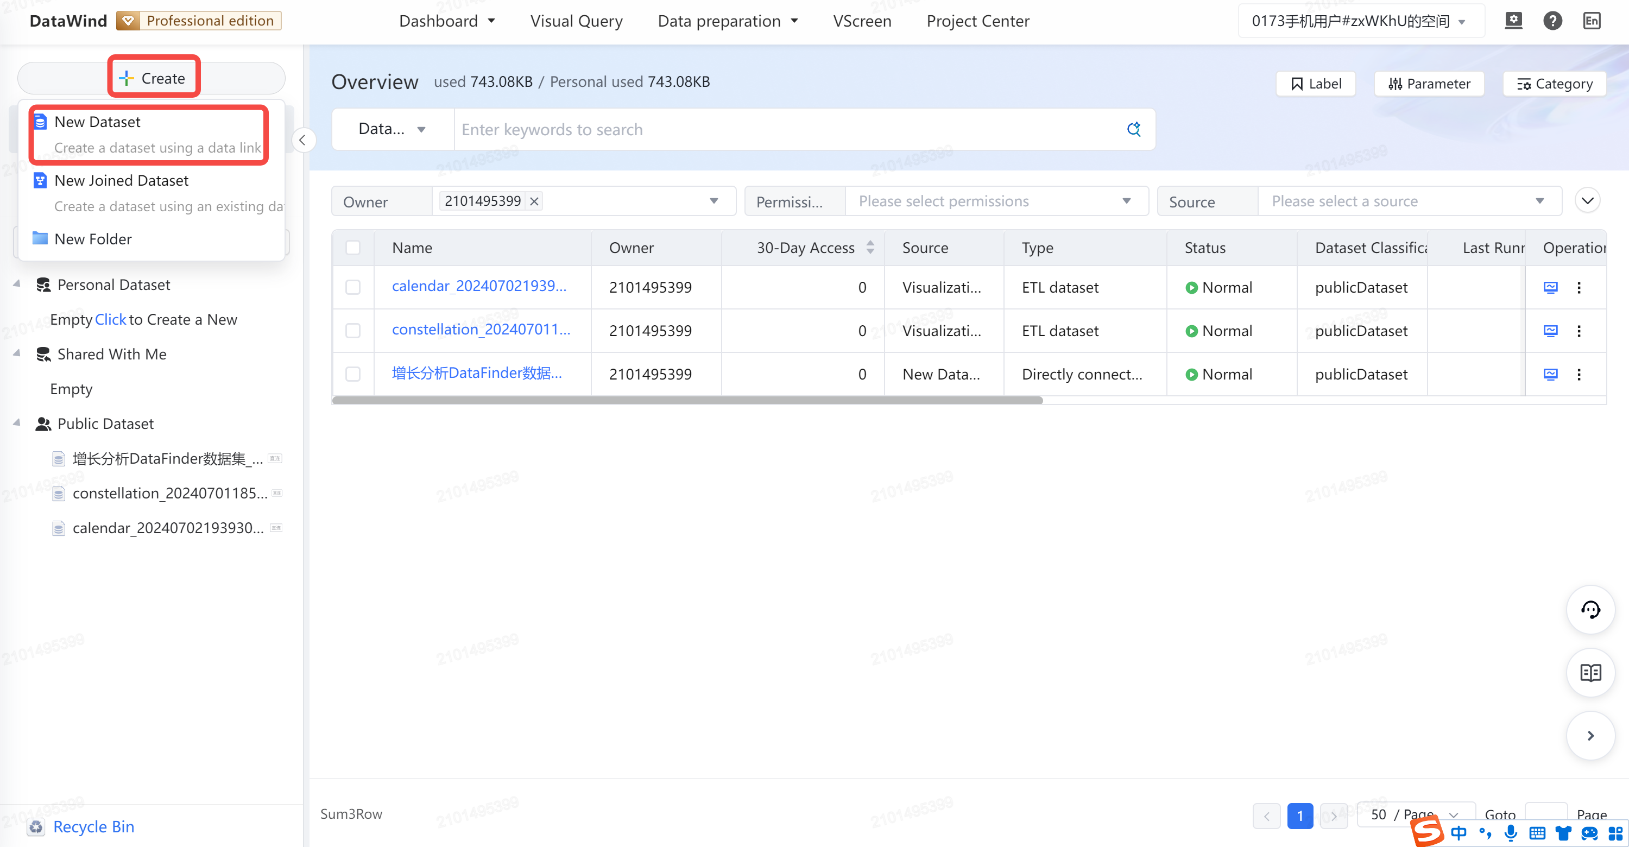Switch language with the En icon
The width and height of the screenshot is (1629, 847).
point(1592,21)
